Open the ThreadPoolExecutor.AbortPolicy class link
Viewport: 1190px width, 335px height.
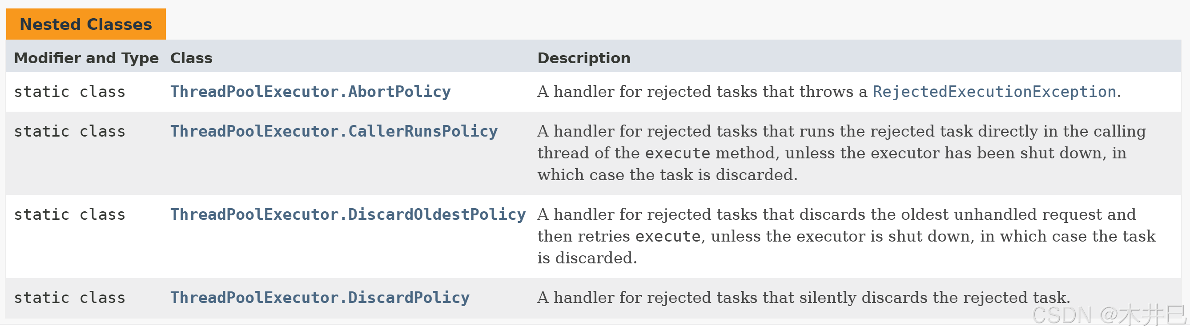click(x=310, y=92)
